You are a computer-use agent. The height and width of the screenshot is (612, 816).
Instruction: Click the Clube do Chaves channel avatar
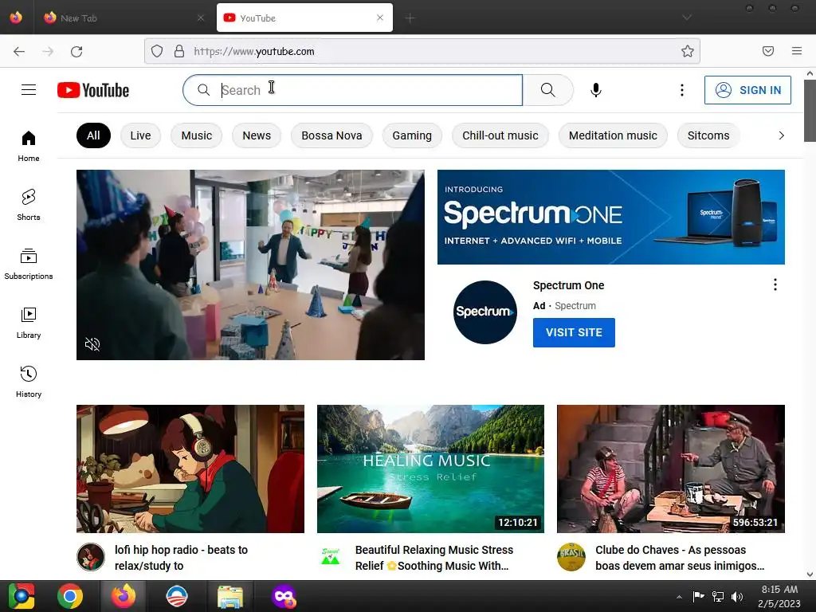pos(571,557)
